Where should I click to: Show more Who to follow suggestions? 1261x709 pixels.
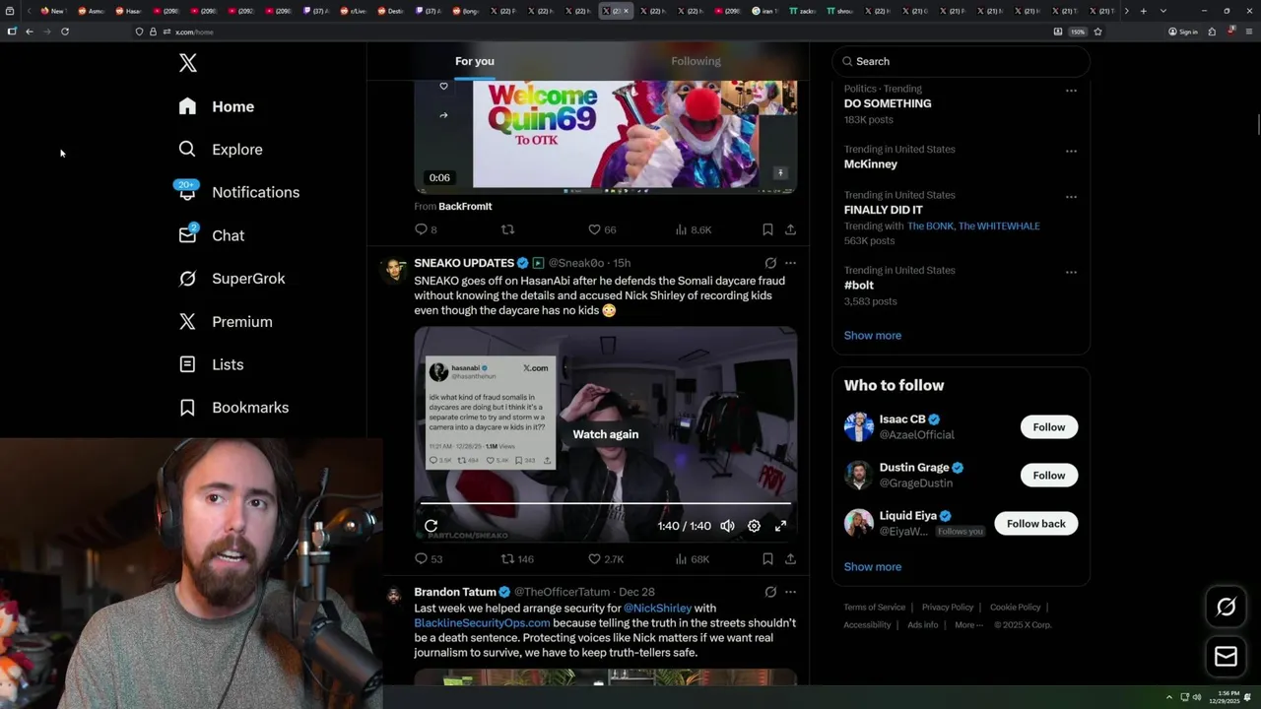pyautogui.click(x=873, y=567)
